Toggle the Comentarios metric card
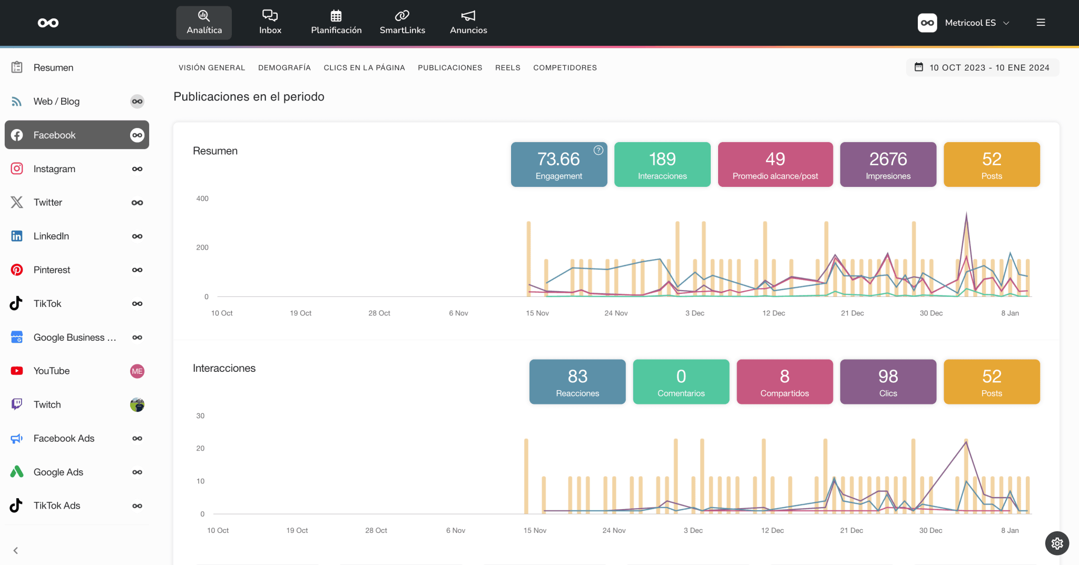 (x=681, y=382)
